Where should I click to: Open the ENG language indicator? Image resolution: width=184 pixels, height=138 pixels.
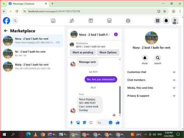159,134
